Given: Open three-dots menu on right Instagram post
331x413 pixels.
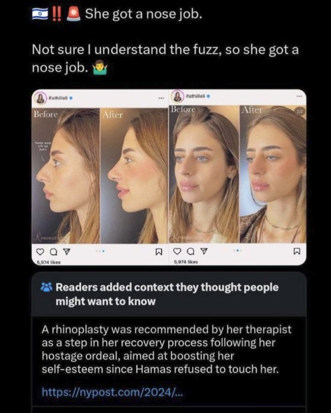Looking at the screenshot, I should 299,97.
